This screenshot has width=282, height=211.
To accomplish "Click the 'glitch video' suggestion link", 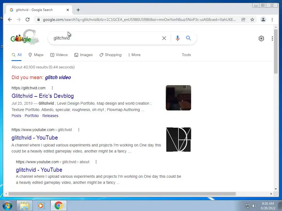I will 58,77.
